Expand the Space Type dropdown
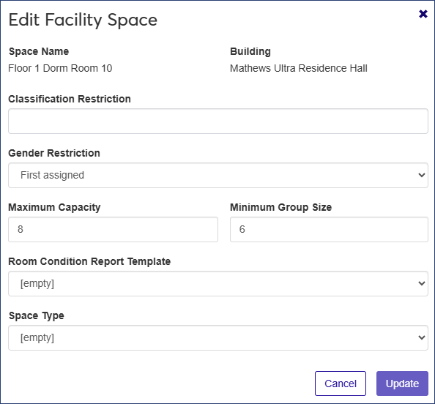Image resolution: width=435 pixels, height=404 pixels. click(218, 337)
